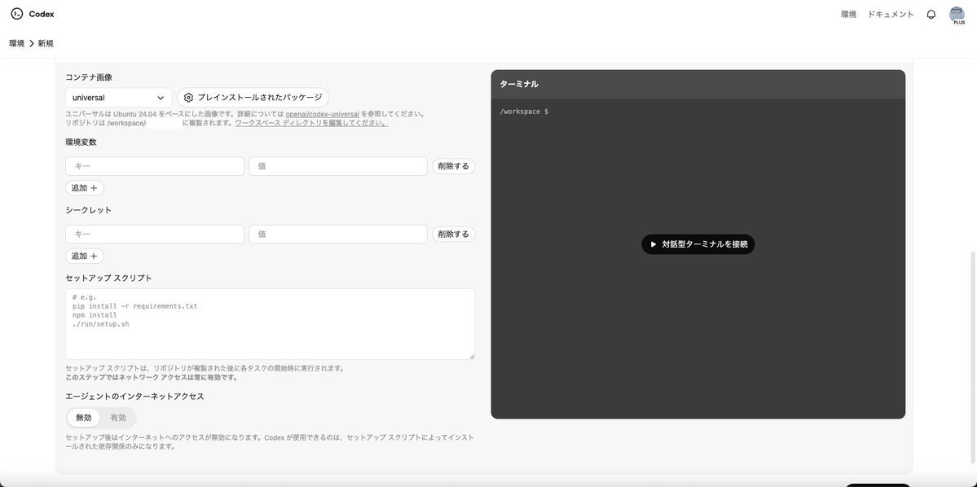
Task: Focus the secret 値 field
Action: pos(337,235)
